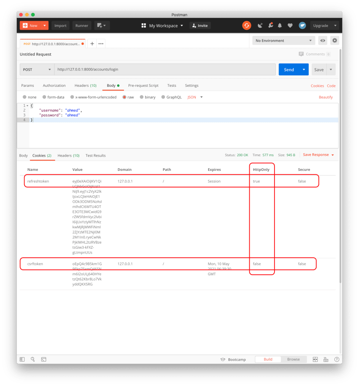This screenshot has width=359, height=386.
Task: Expand the Save button dropdown arrow
Action: tap(331, 70)
